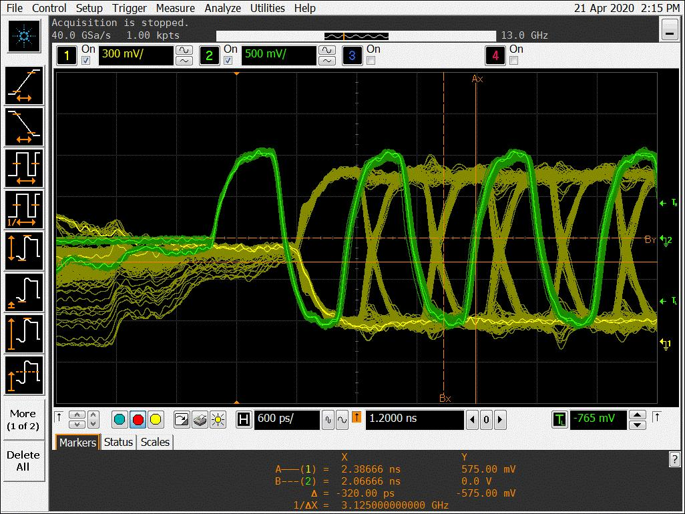
Task: Select the period measurement icon
Action: click(24, 168)
